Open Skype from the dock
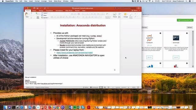 coord(83,107)
